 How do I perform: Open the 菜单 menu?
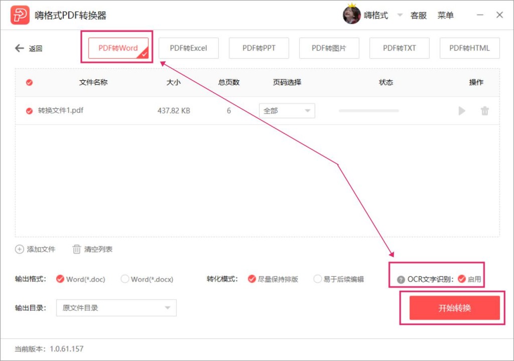(446, 16)
